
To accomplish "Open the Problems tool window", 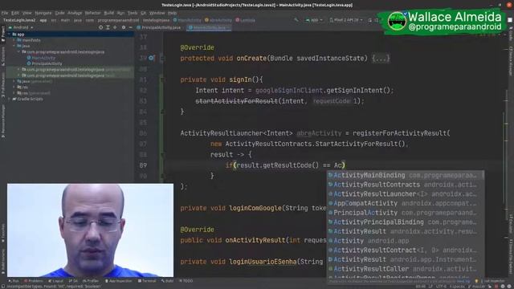I will click(x=34, y=281).
